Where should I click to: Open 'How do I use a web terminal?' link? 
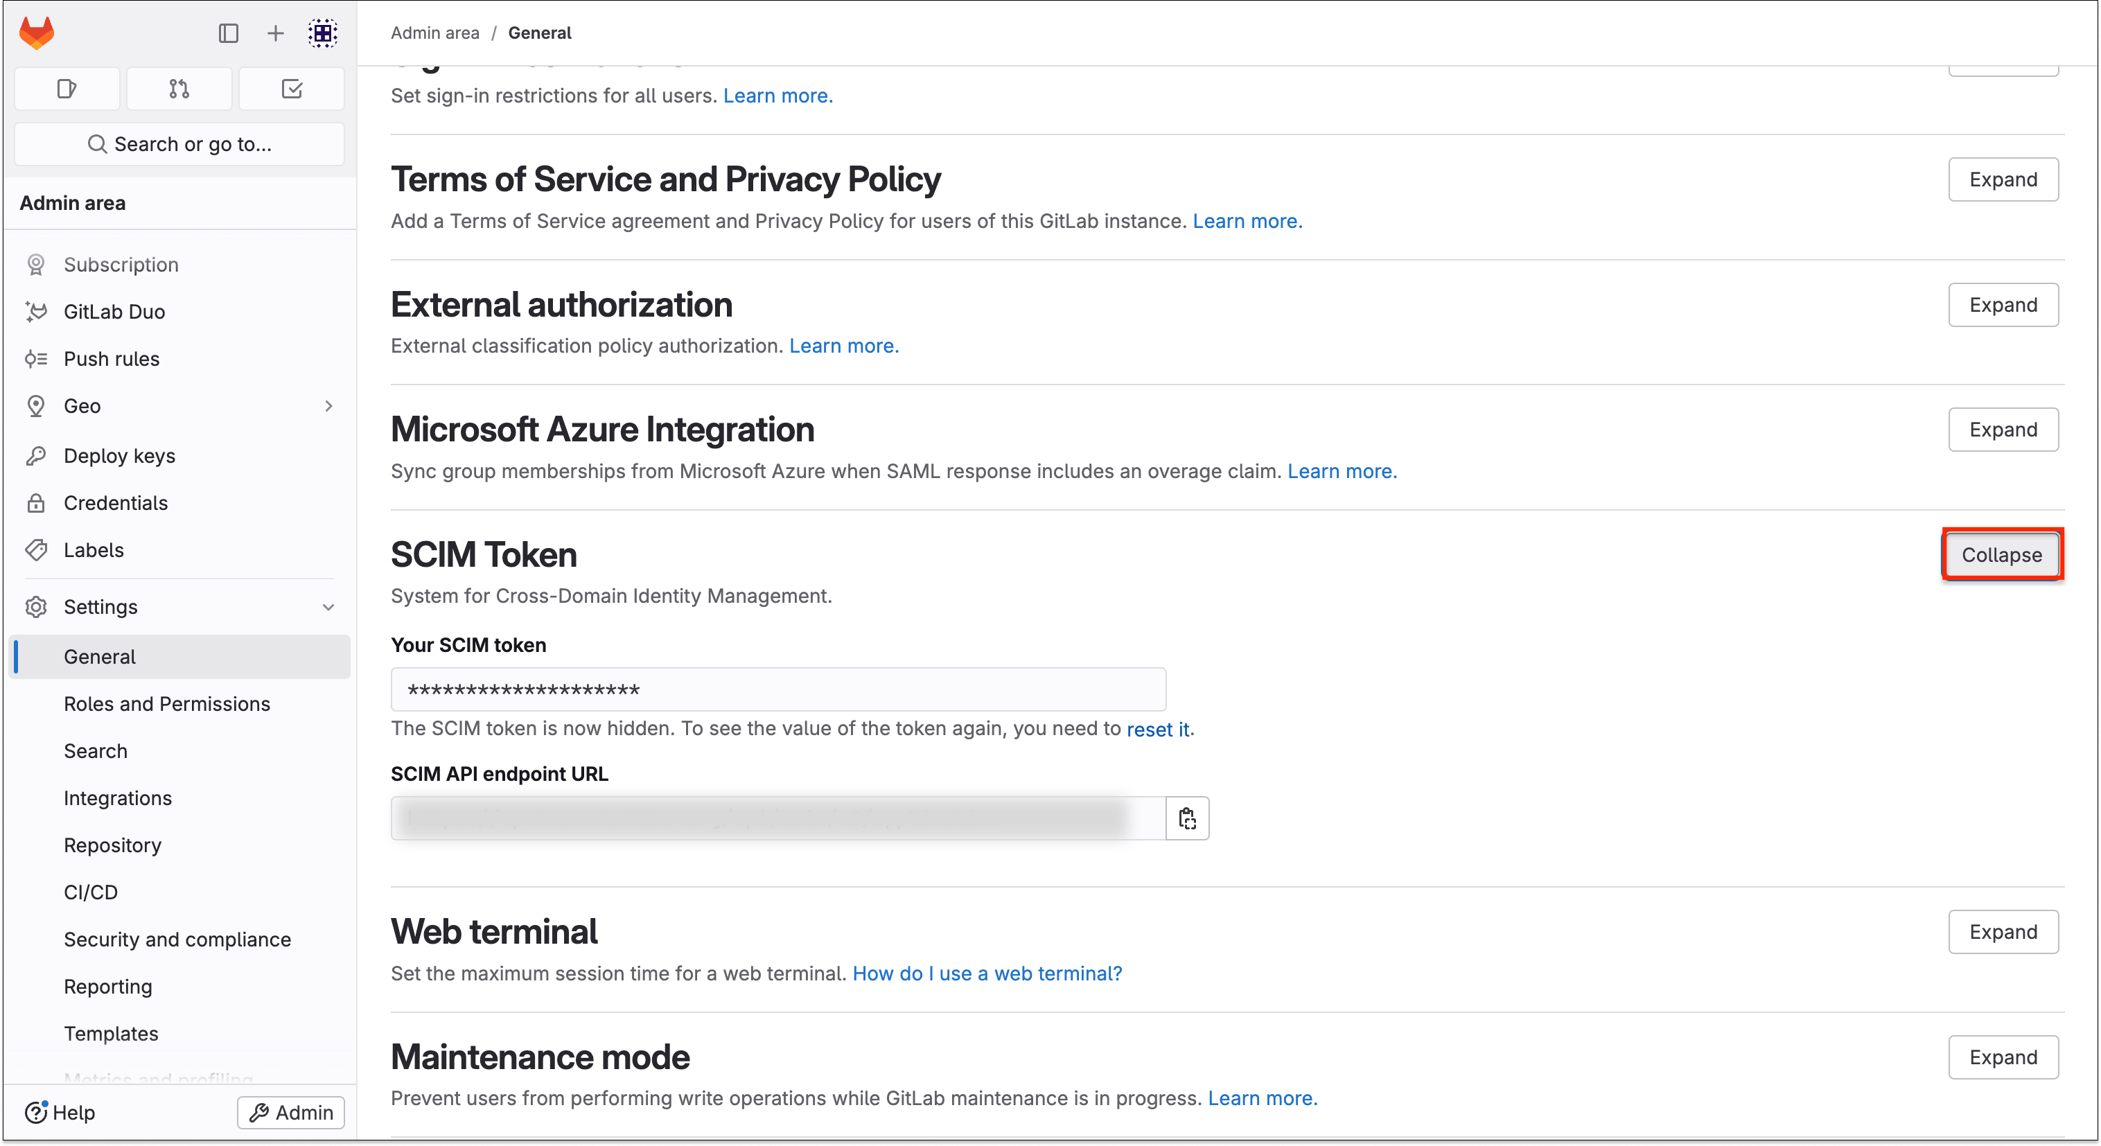(987, 974)
